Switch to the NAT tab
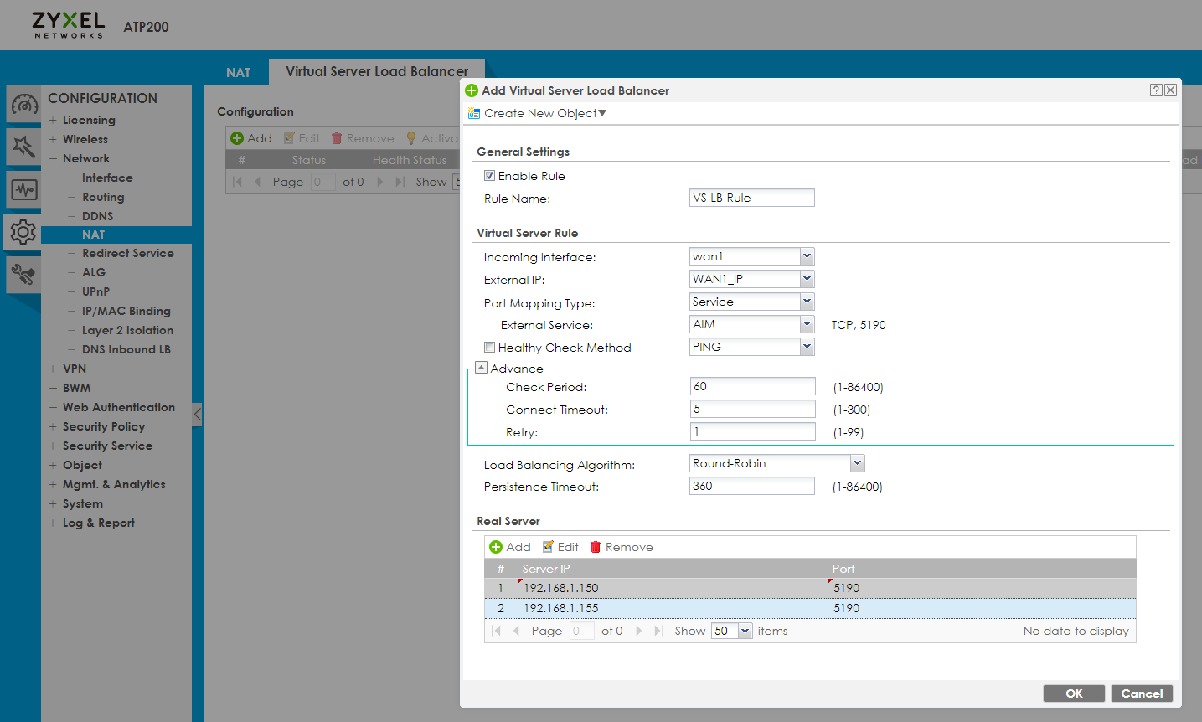The image size is (1202, 722). click(x=238, y=71)
